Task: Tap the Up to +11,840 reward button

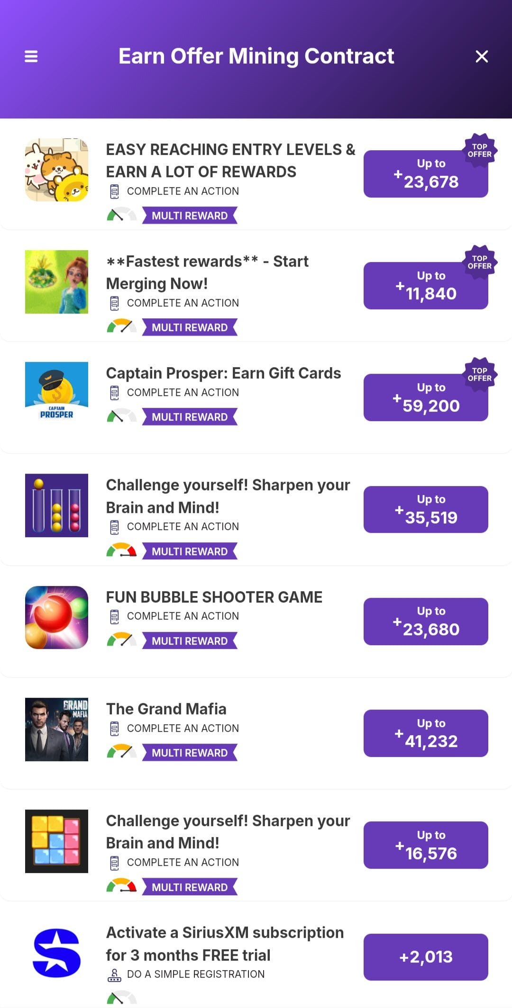Action: [426, 286]
